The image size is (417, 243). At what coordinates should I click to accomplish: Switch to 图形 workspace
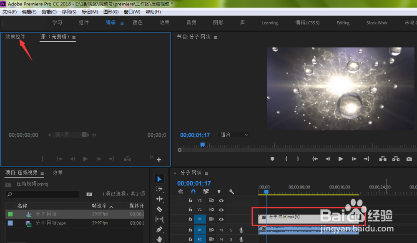[x=218, y=23]
